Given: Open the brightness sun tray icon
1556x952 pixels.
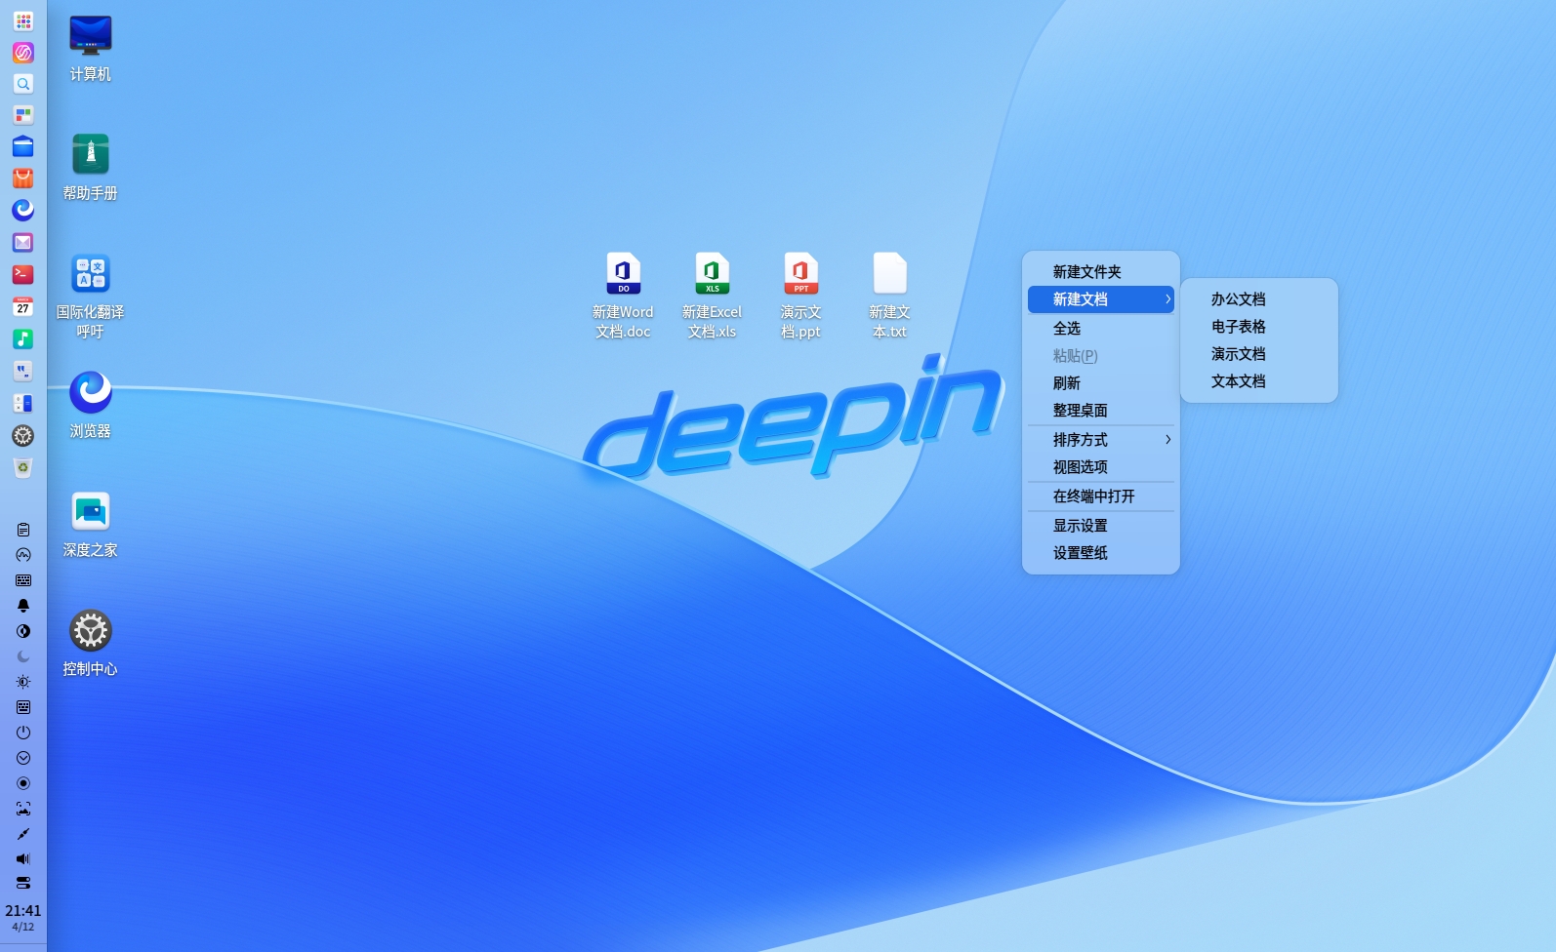Looking at the screenshot, I should coord(23,682).
